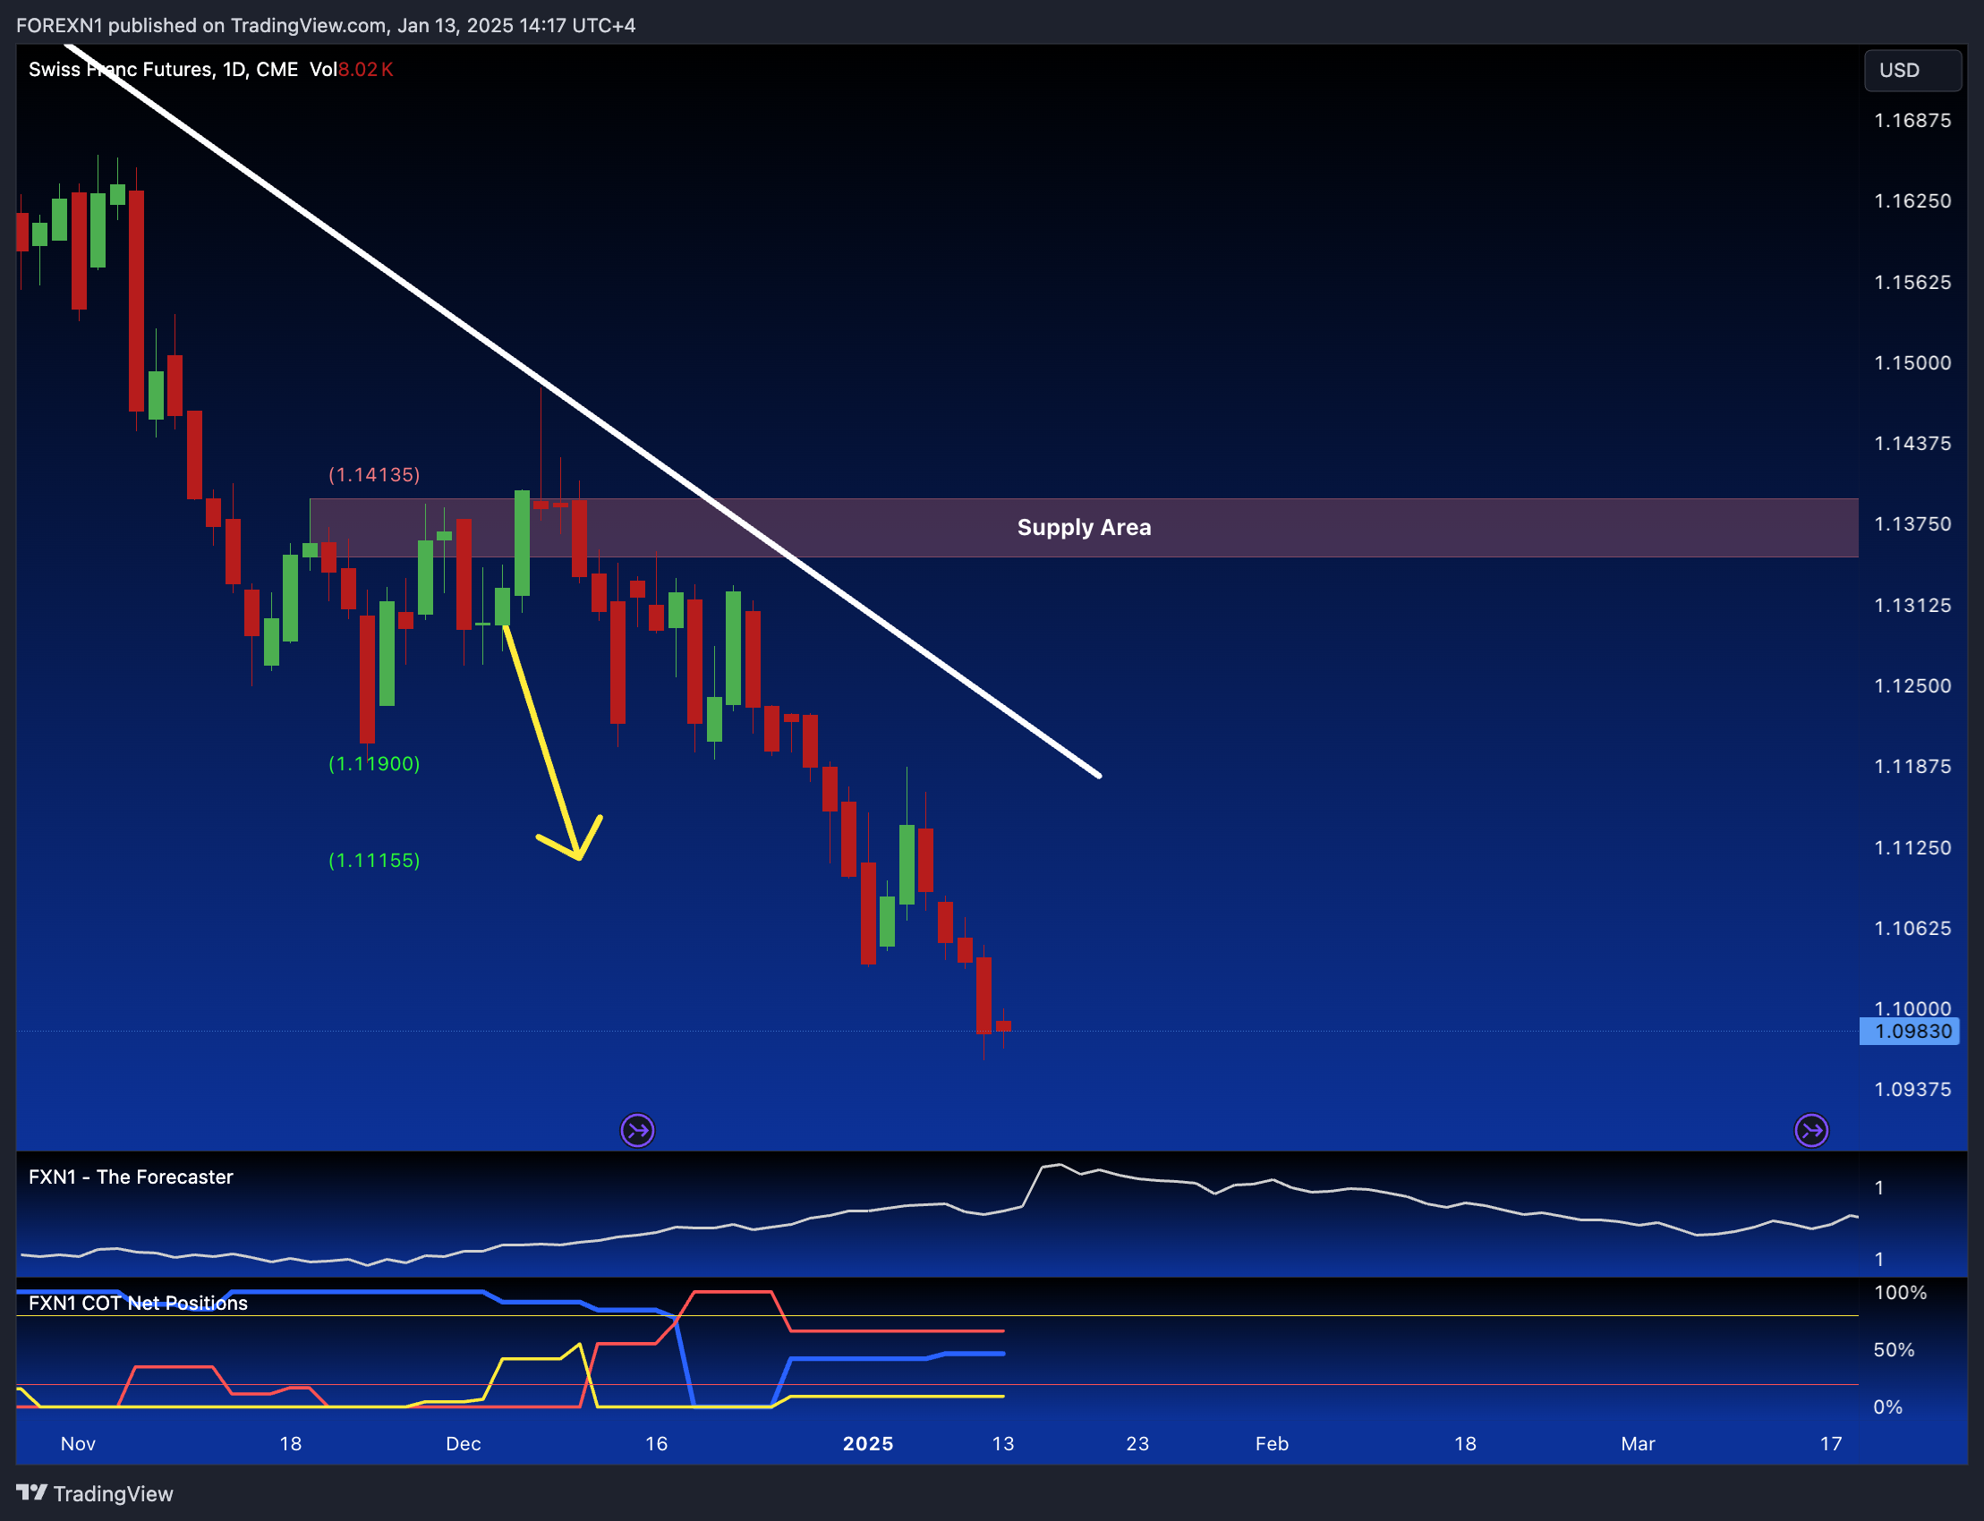Screen dimensions: 1984x1521
Task: Click the 1.15625 price axis label
Action: click(1912, 283)
